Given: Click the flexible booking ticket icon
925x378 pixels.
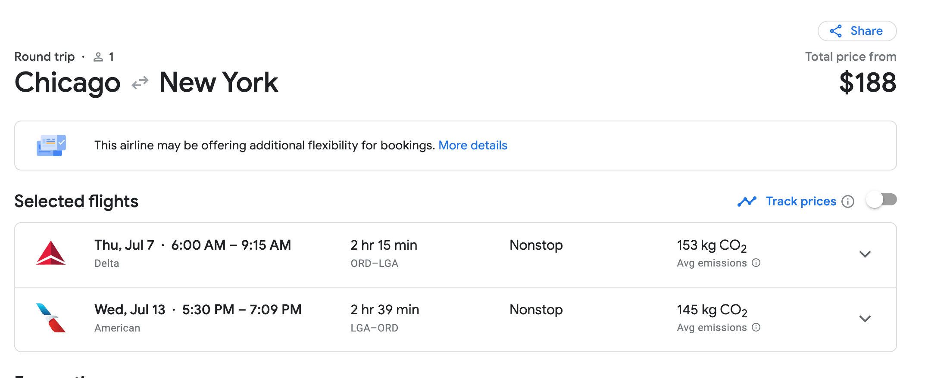Looking at the screenshot, I should [51, 146].
